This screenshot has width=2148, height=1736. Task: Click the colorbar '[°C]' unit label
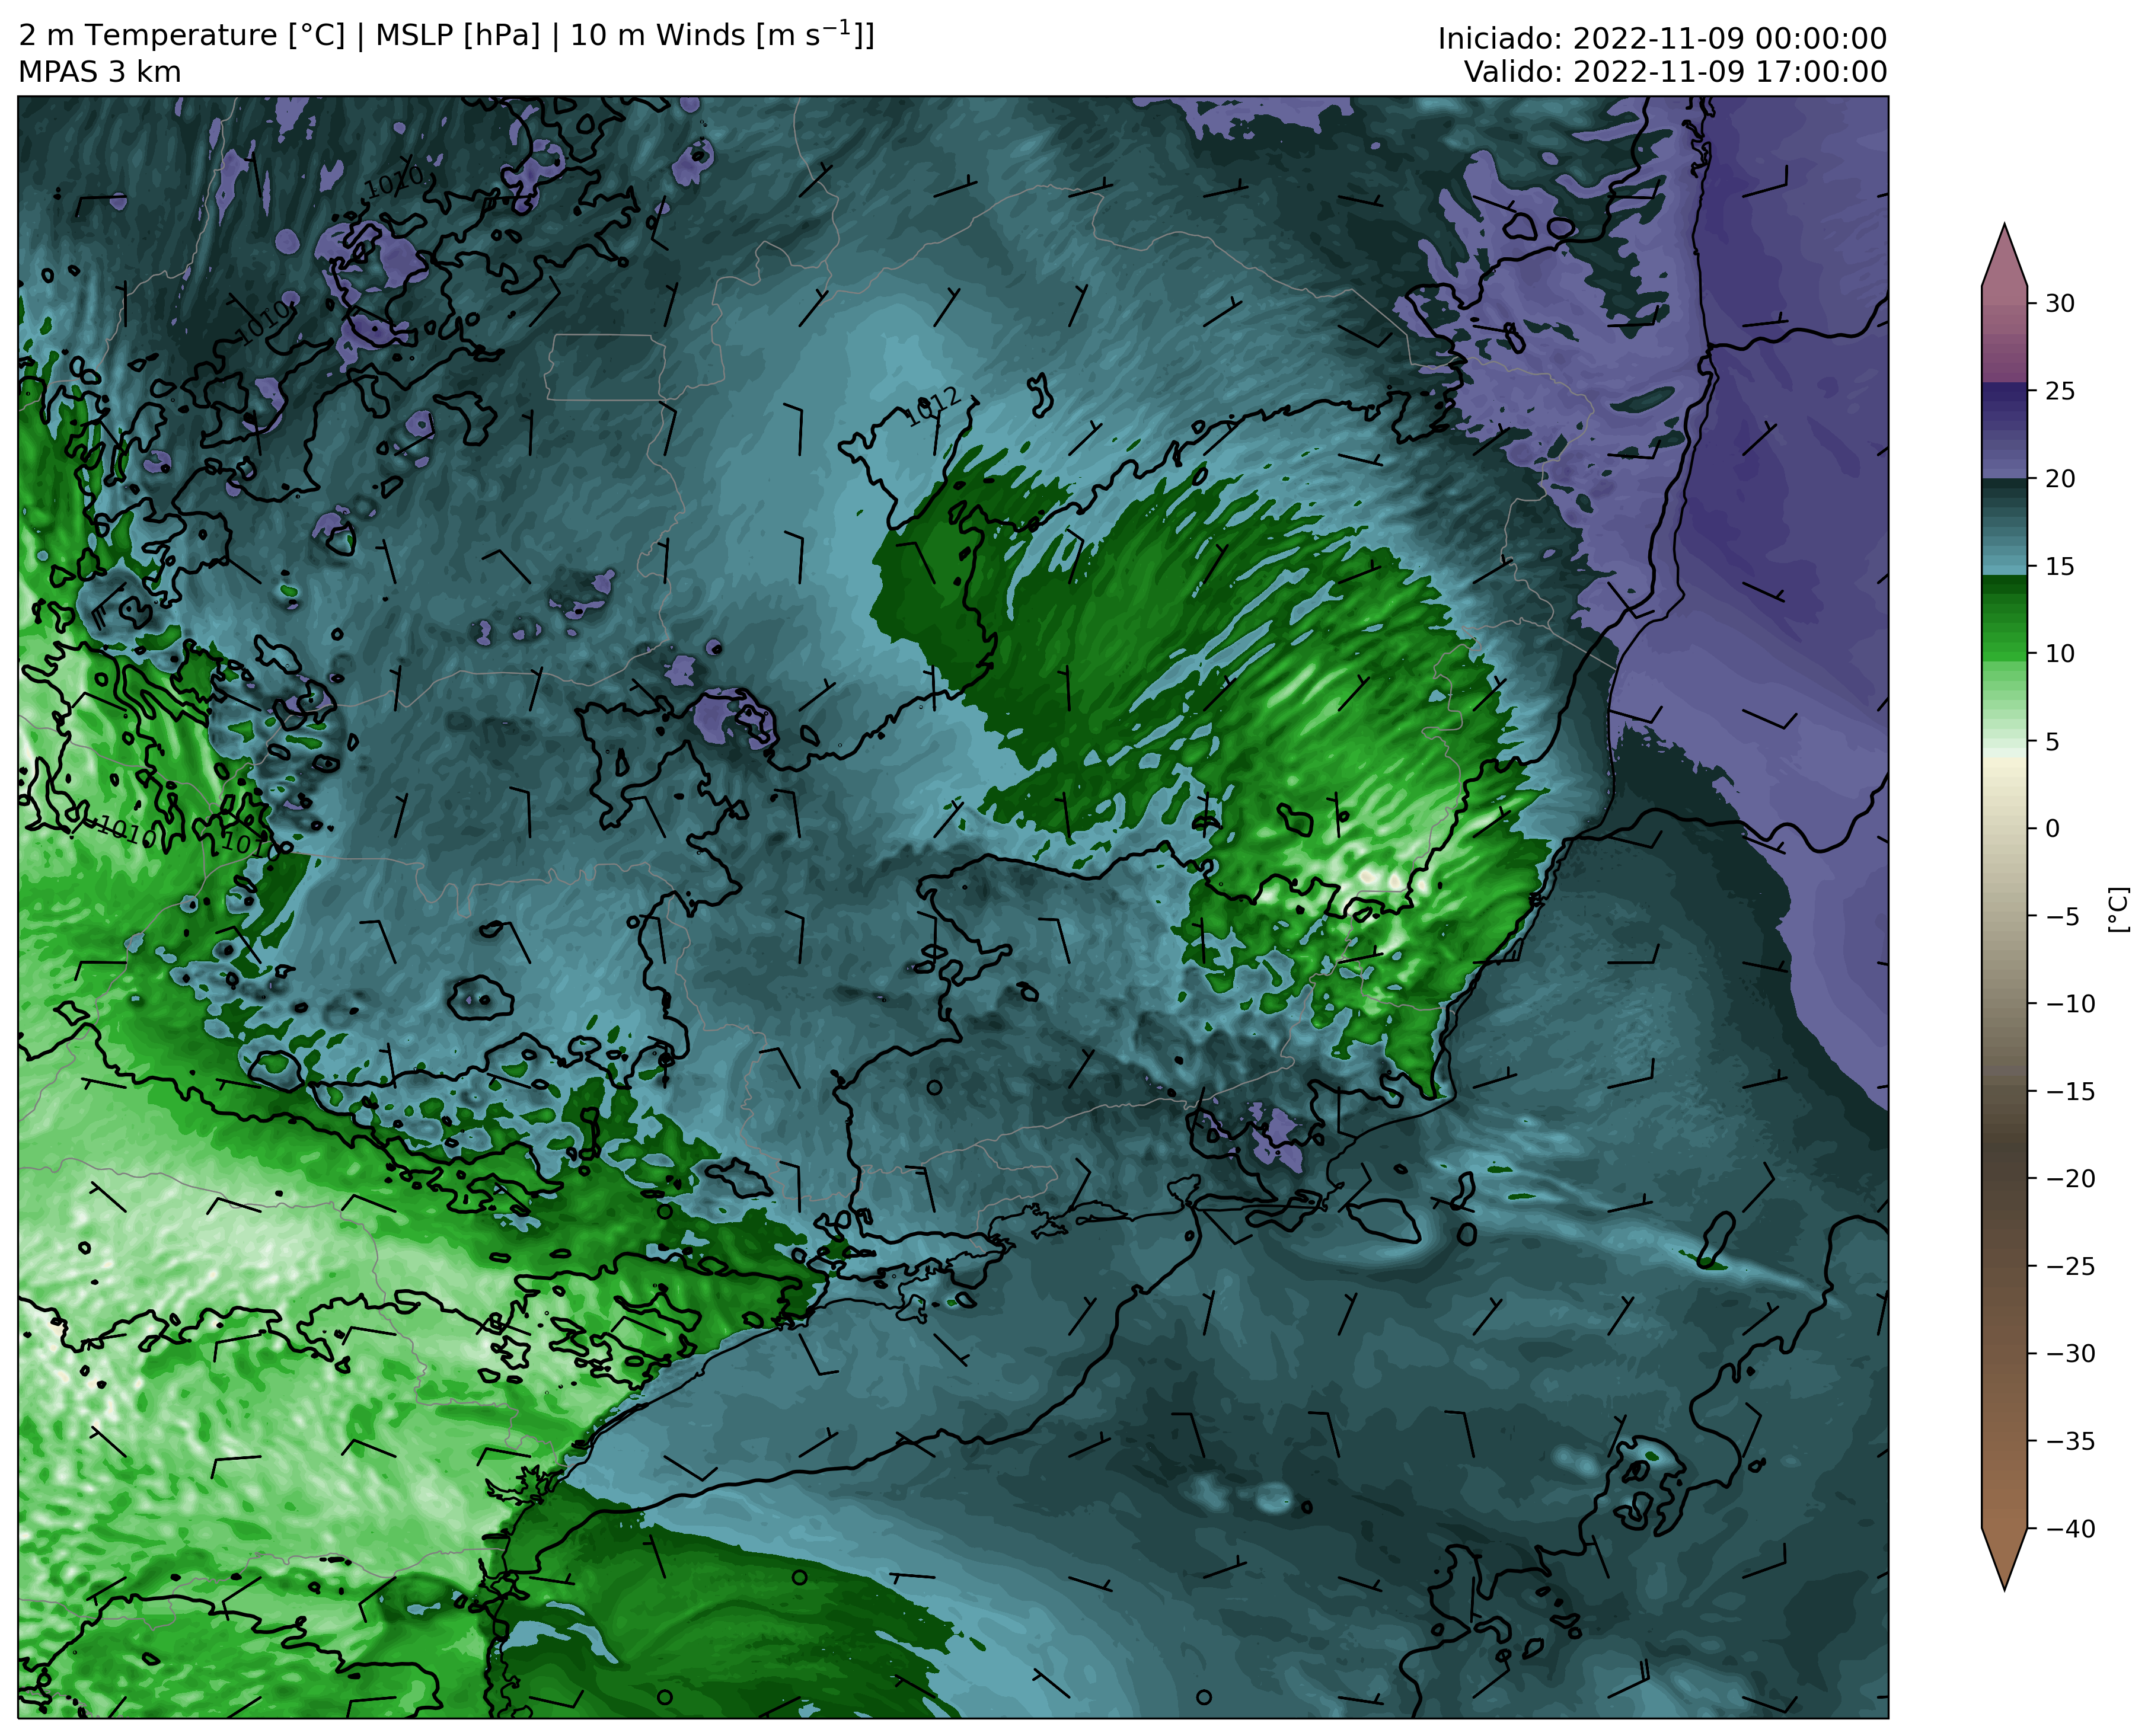2118,909
